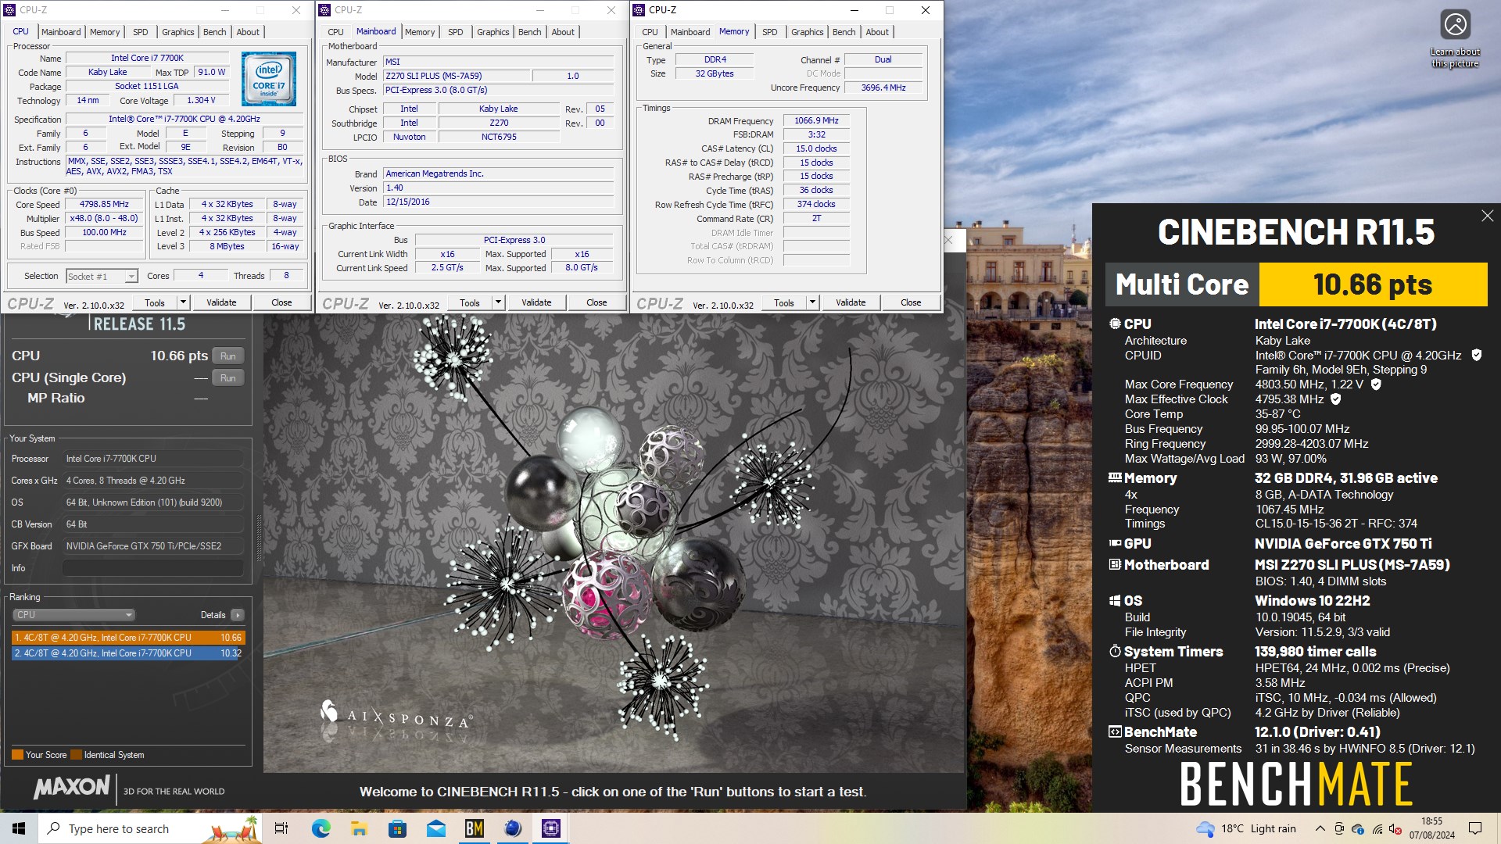
Task: Click the shield icon beside CPUID value
Action: point(1477,355)
